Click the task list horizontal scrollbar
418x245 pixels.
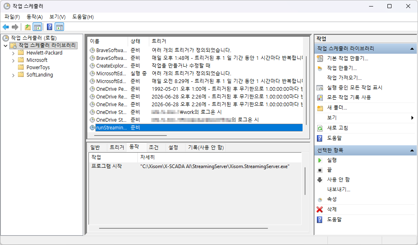click(x=131, y=136)
